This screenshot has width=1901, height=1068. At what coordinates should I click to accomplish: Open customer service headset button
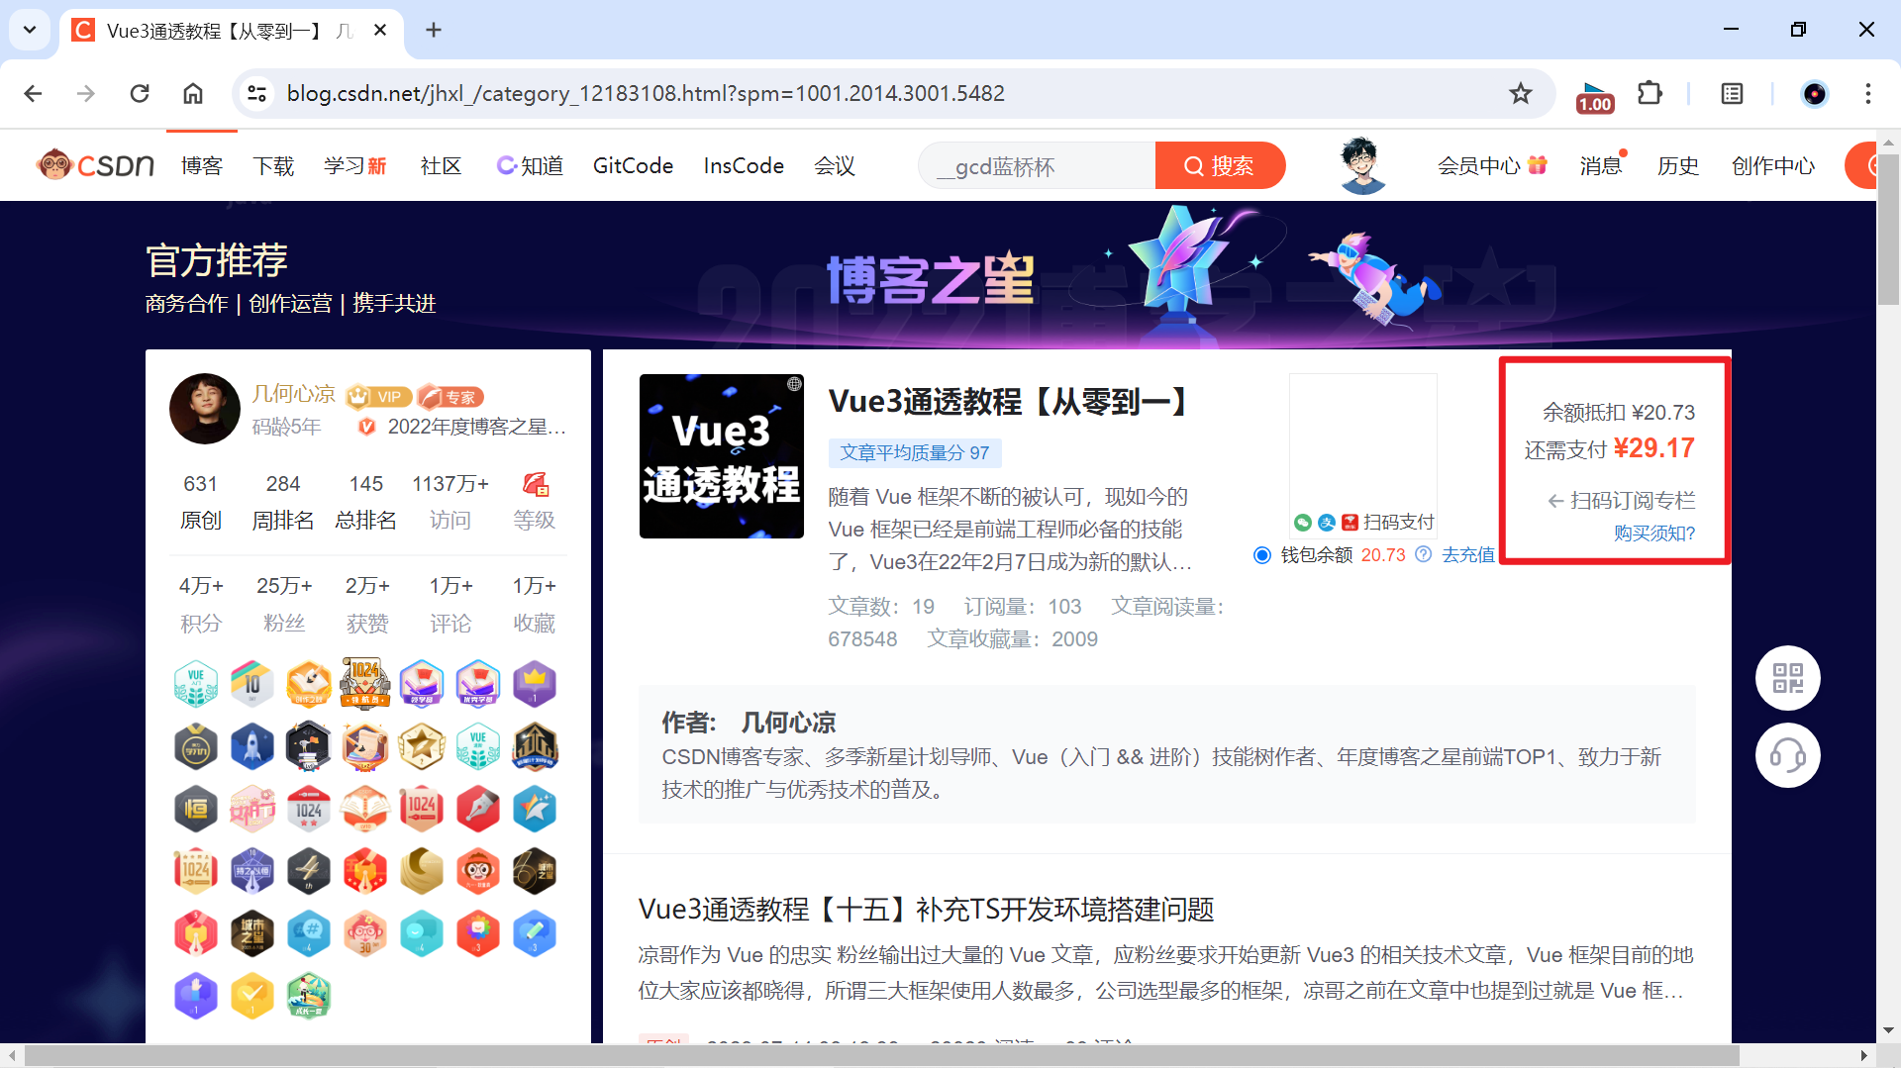(x=1788, y=755)
